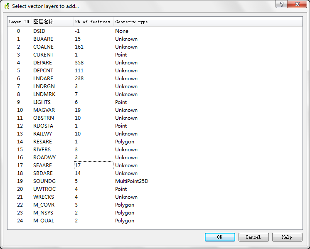Click the Polygon type cell of RESARE
310x249 pixels.
125,142
